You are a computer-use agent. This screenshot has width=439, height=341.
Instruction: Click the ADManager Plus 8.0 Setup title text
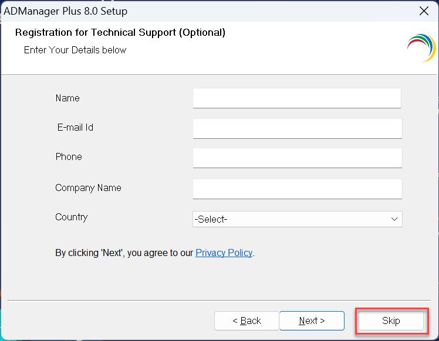66,11
